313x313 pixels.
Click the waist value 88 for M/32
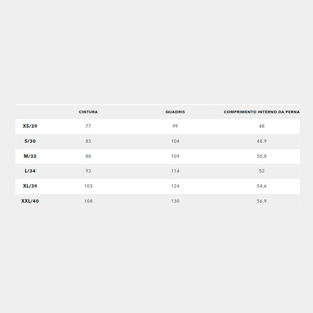coord(88,156)
